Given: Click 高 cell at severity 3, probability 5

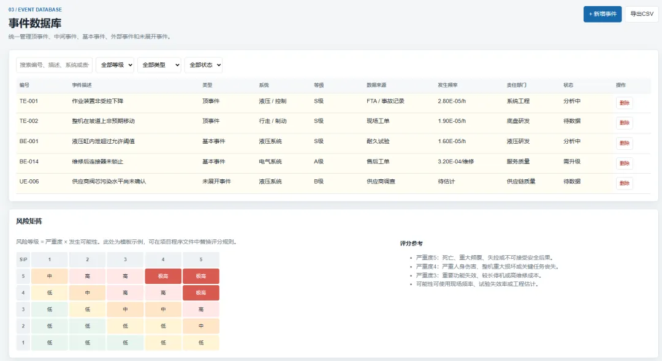Looking at the screenshot, I should (201, 309).
